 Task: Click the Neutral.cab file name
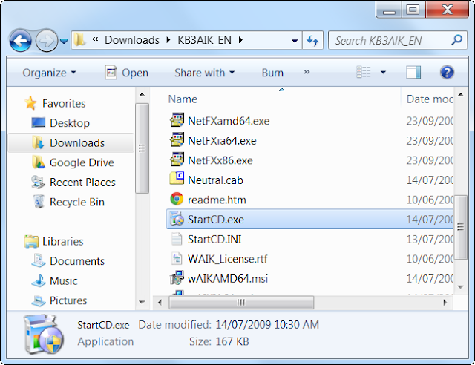point(215,180)
